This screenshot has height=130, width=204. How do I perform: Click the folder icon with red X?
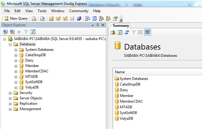(65, 19)
